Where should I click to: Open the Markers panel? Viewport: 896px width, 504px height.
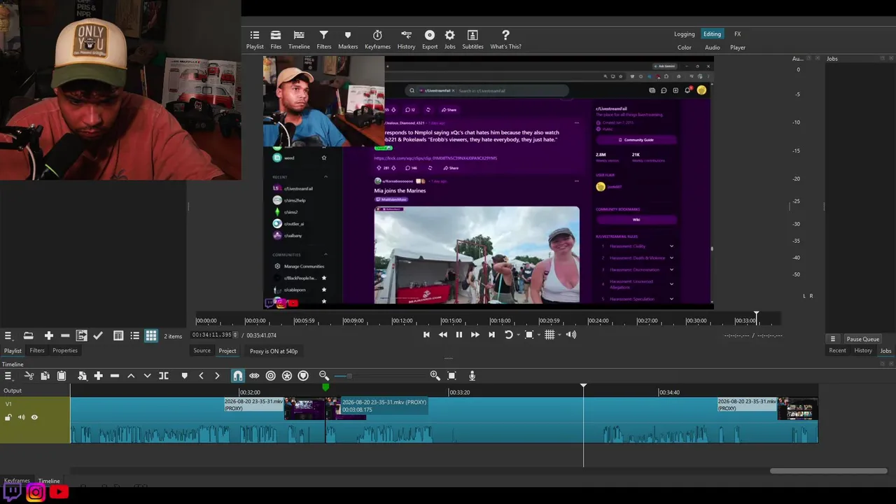click(x=348, y=40)
